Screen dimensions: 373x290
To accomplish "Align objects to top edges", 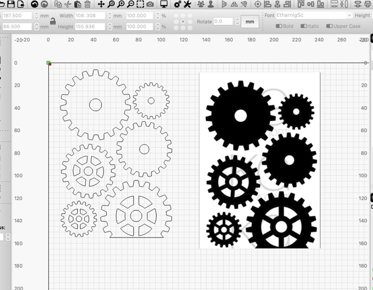I will point(301,4).
